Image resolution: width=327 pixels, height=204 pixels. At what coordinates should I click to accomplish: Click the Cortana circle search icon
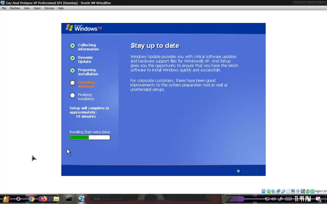18,199
